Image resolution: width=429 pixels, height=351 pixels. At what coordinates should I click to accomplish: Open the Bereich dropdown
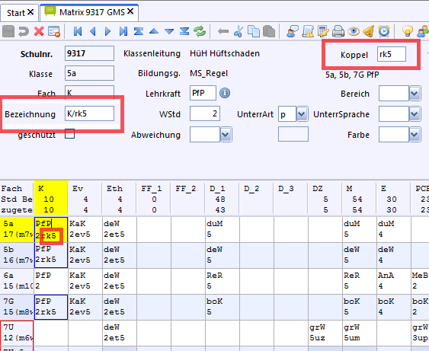(415, 94)
